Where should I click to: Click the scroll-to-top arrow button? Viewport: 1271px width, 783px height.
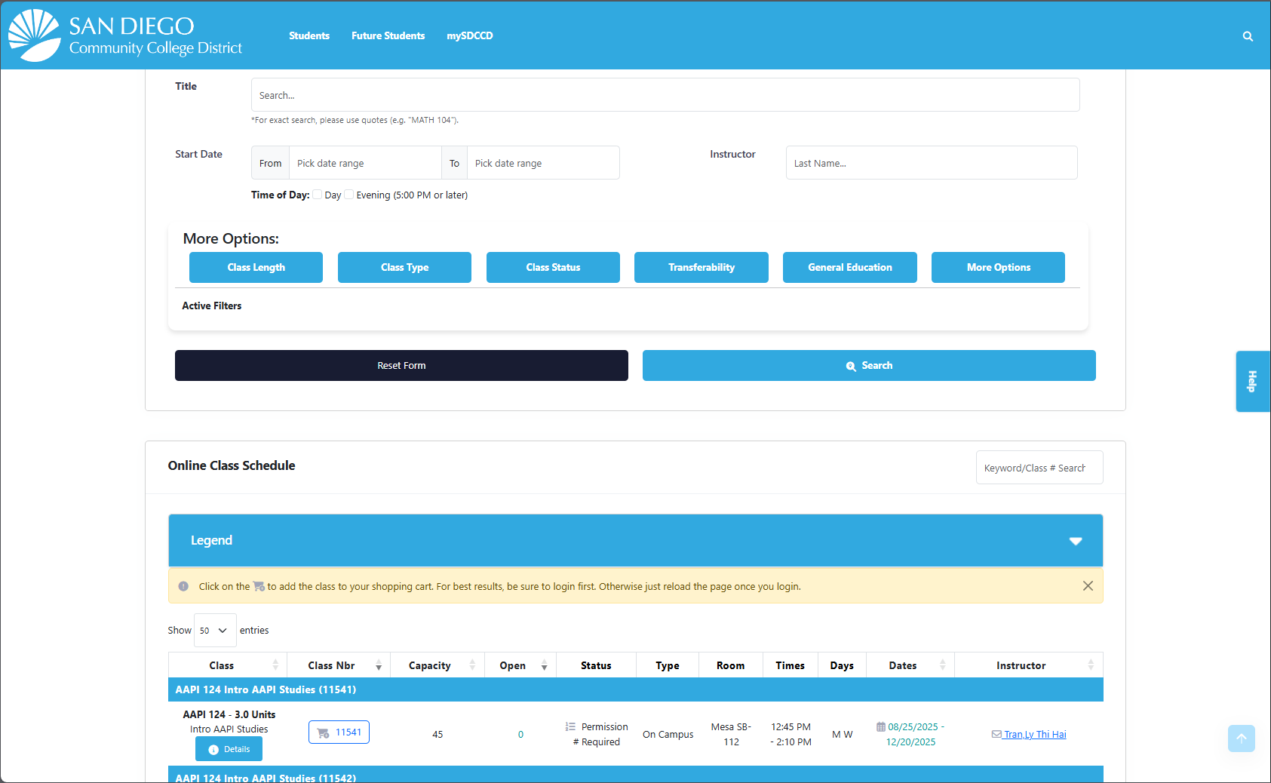coord(1241,738)
